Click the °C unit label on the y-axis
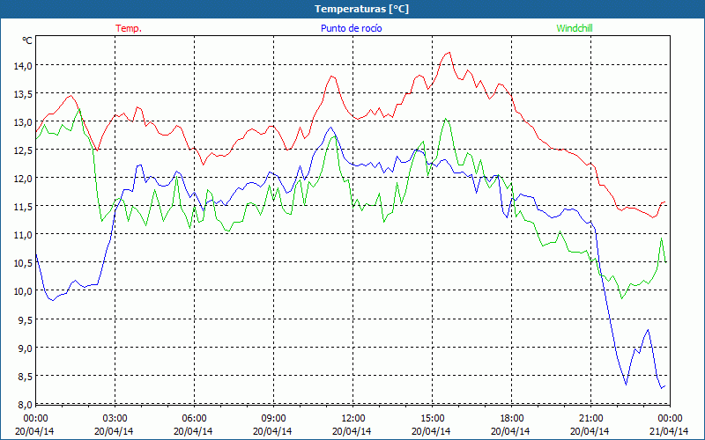 pos(27,40)
